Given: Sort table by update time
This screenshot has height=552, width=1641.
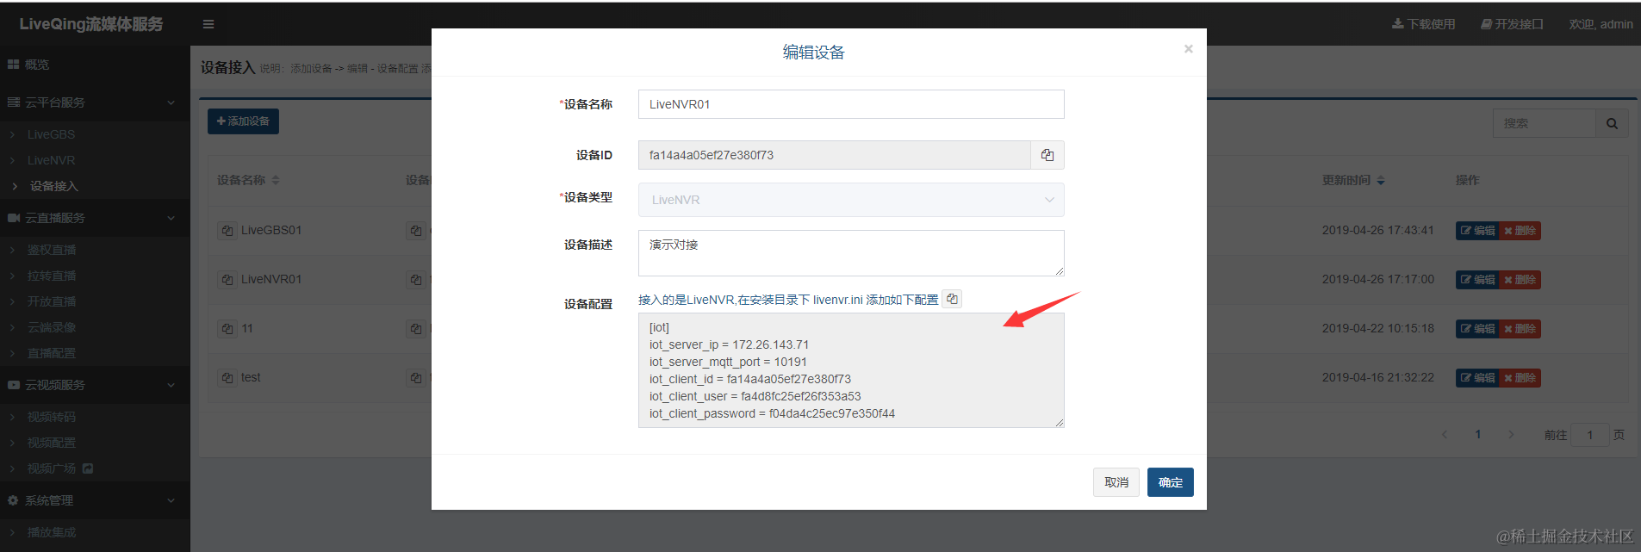Looking at the screenshot, I should click(1381, 180).
